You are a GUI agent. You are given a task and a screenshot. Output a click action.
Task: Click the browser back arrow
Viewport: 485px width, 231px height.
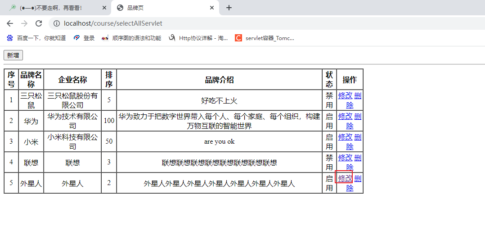[10, 23]
